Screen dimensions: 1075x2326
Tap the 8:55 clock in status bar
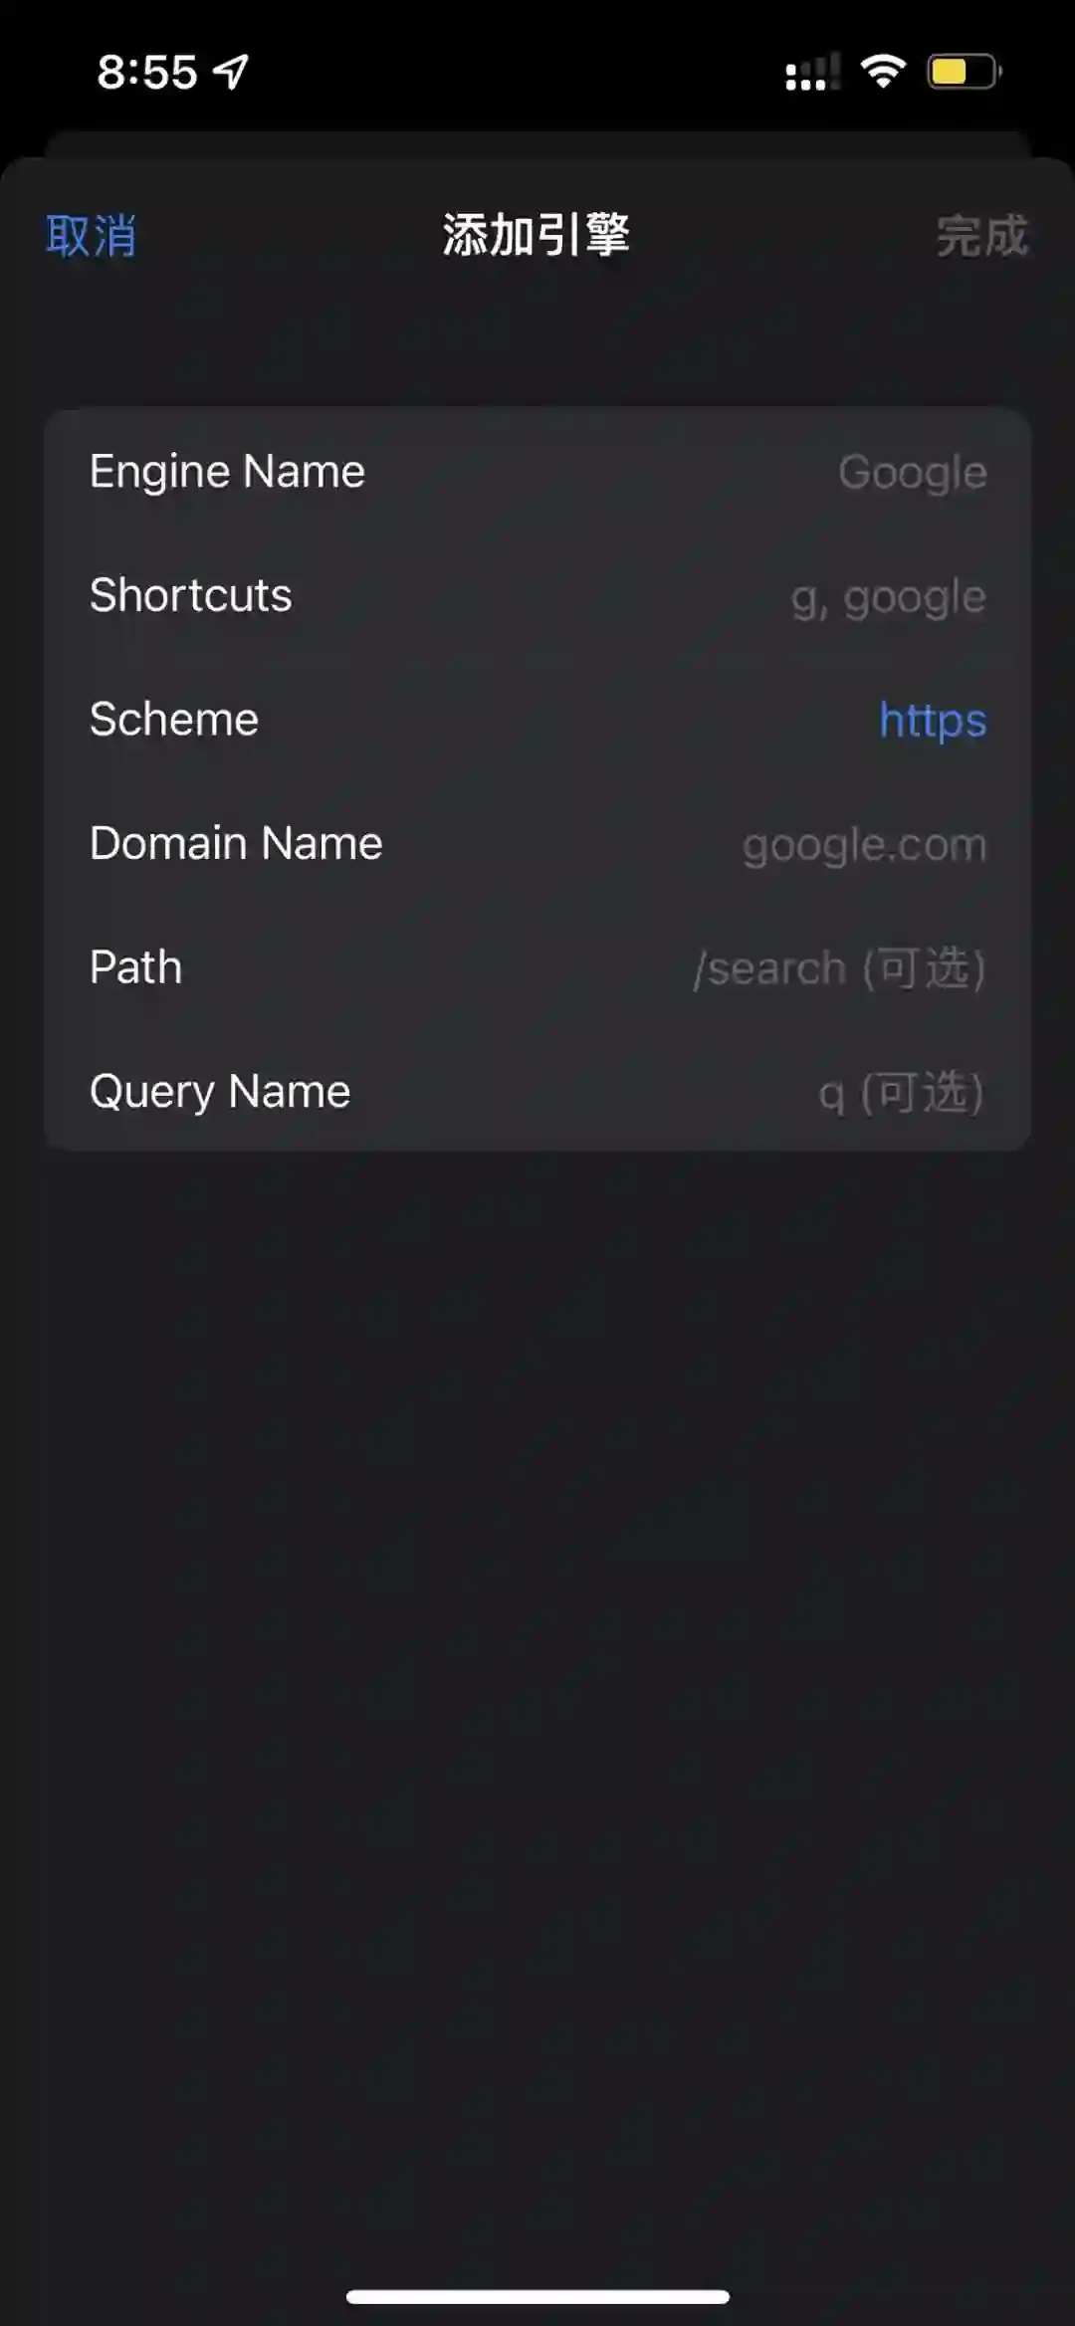(x=147, y=72)
